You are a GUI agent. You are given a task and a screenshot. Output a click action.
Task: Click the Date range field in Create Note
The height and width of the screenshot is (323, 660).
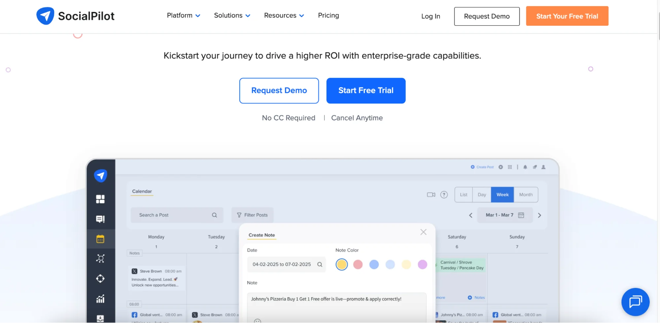286,264
